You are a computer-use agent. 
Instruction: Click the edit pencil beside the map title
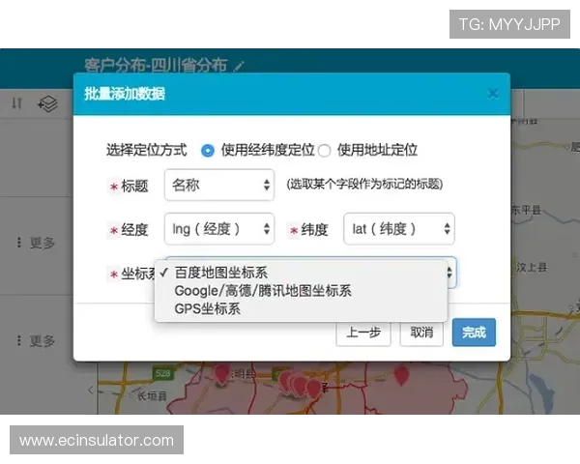[x=239, y=67]
